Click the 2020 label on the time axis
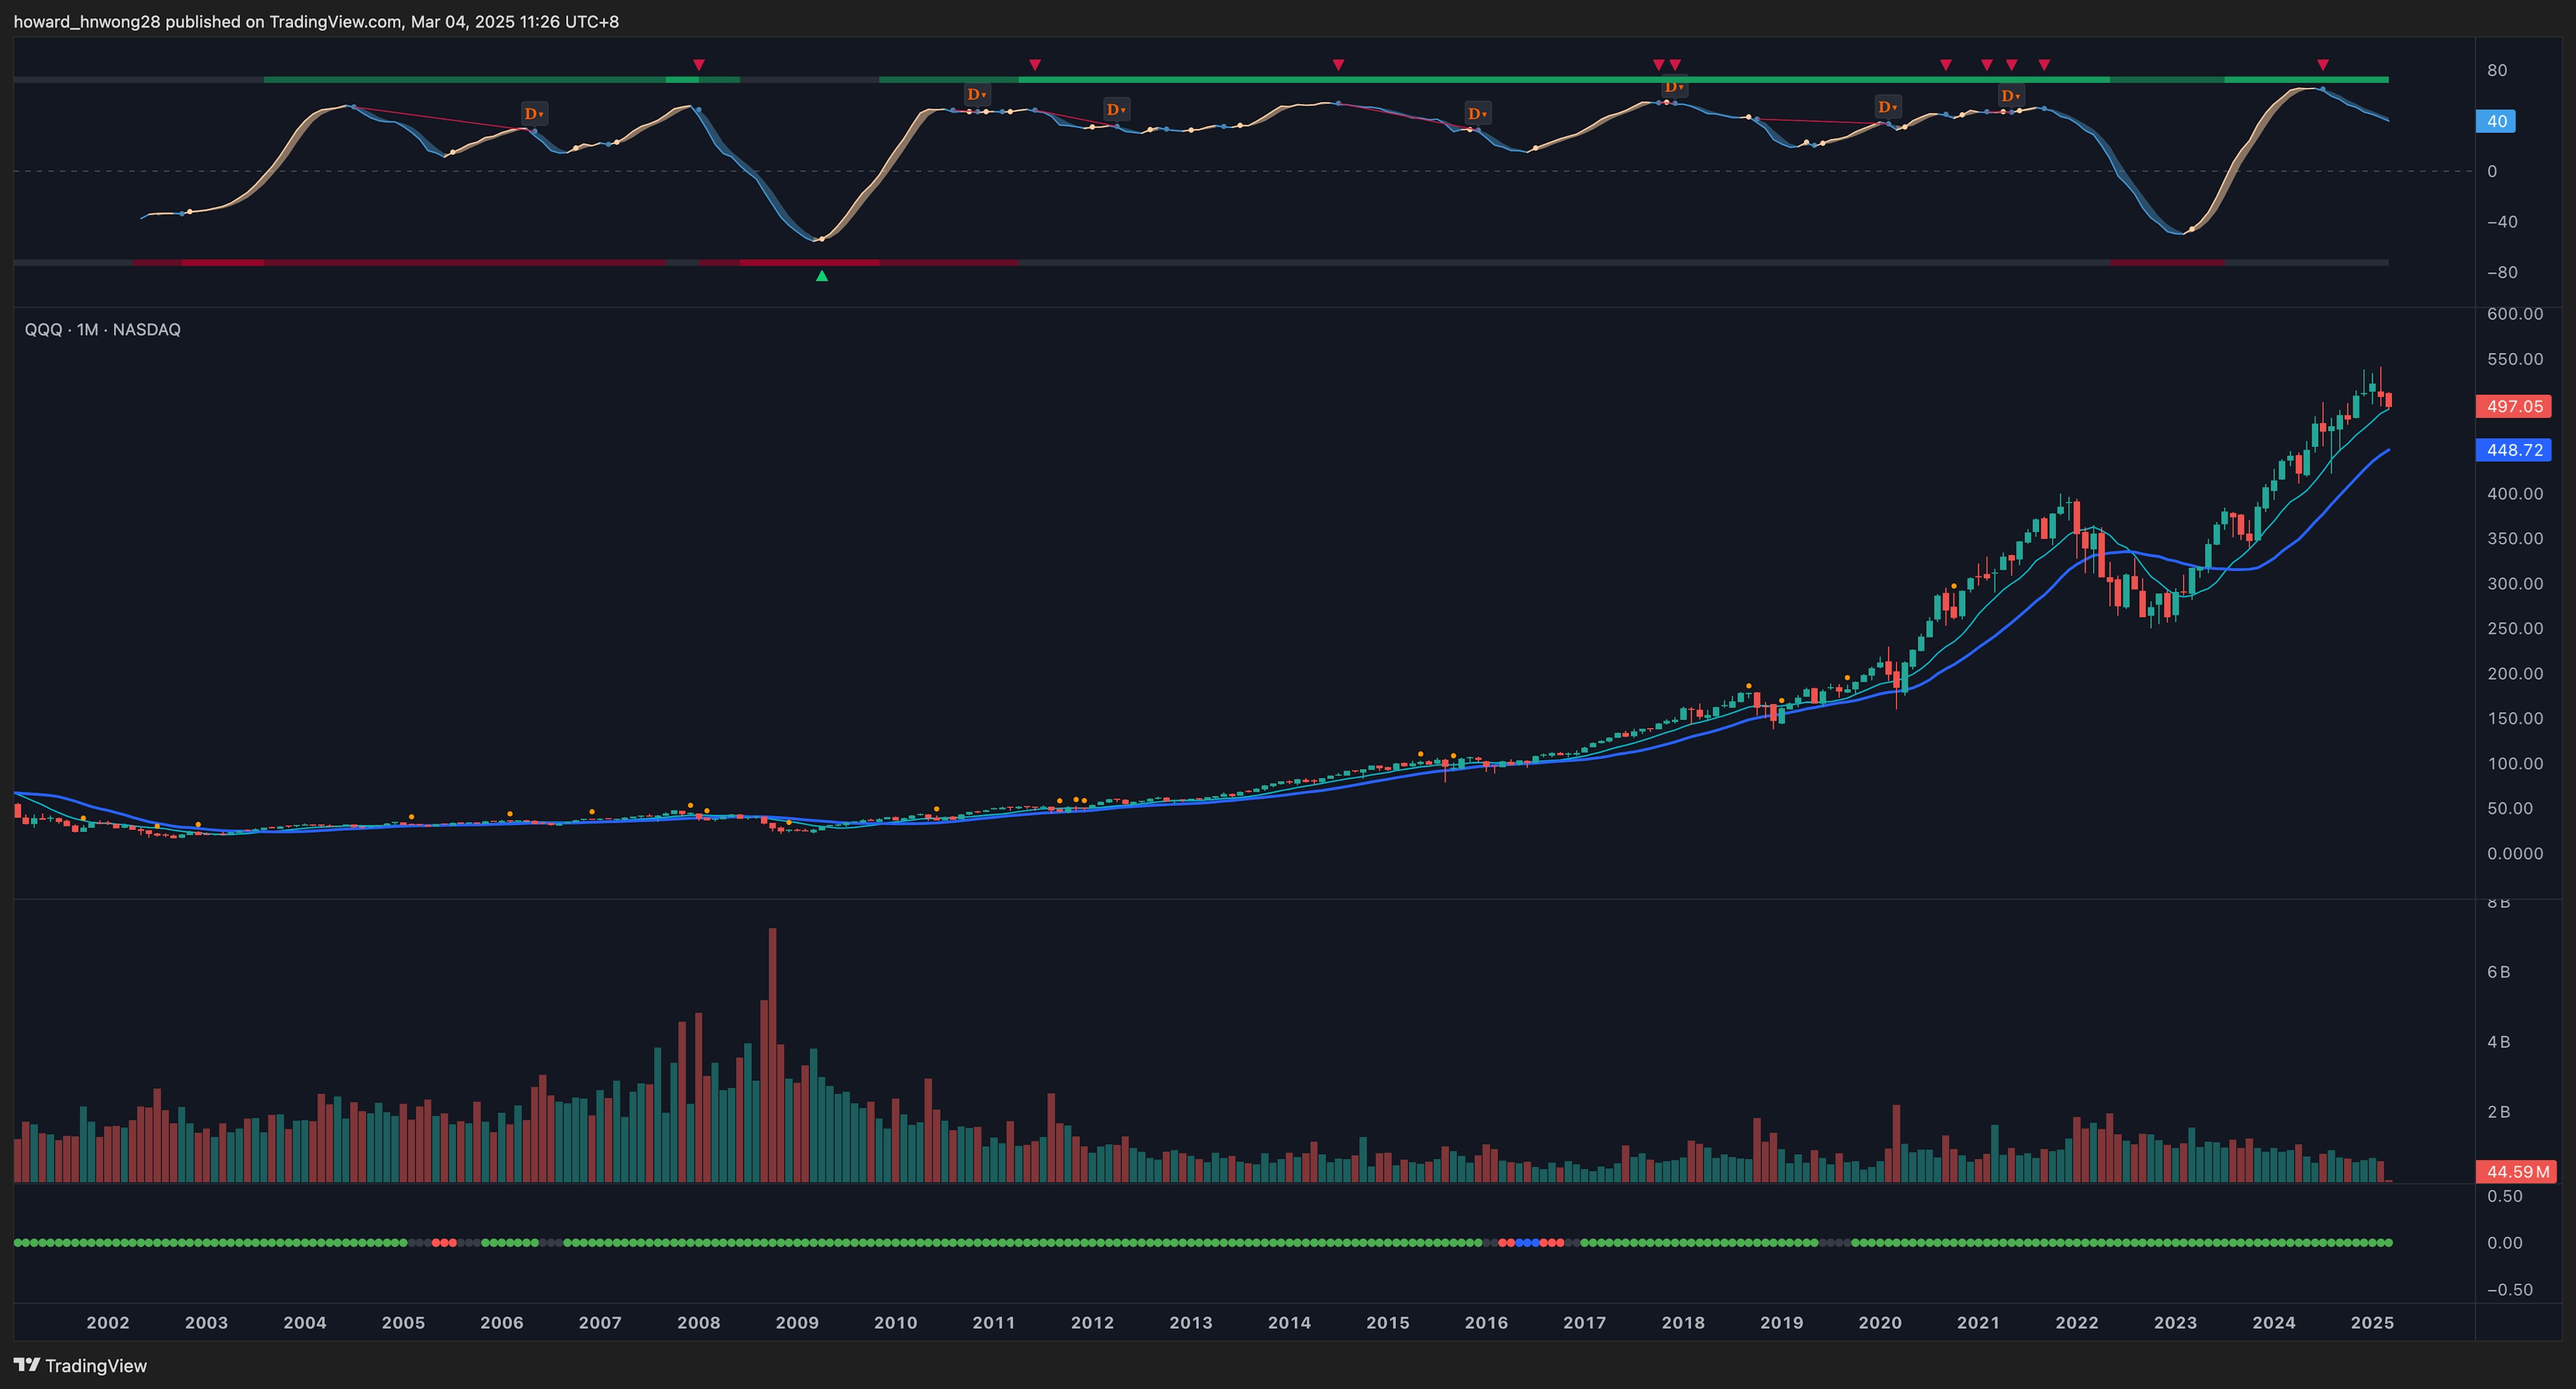This screenshot has height=1389, width=2576. (1880, 1322)
